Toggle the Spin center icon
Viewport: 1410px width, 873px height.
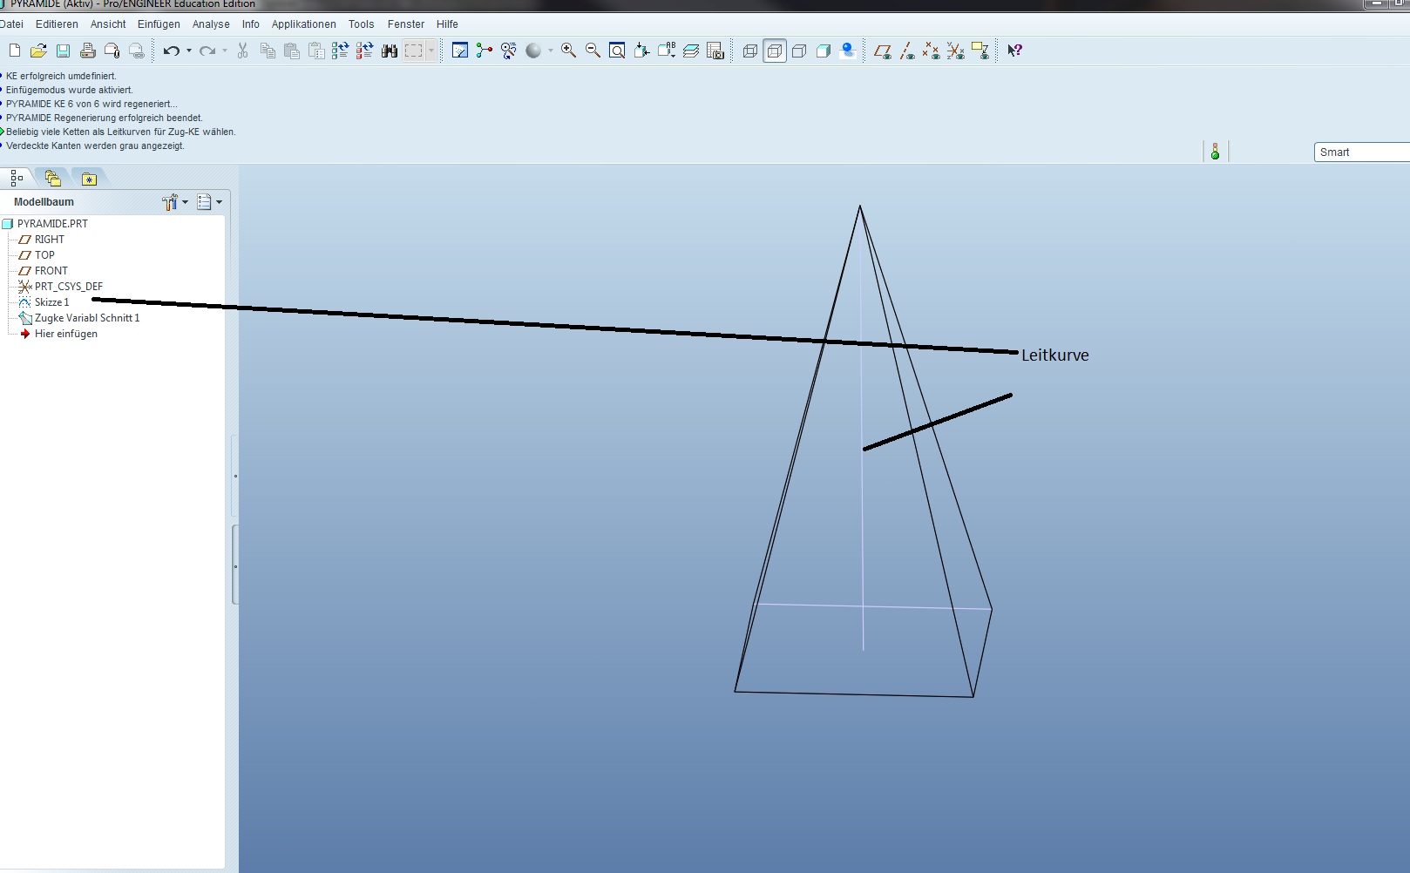point(485,51)
